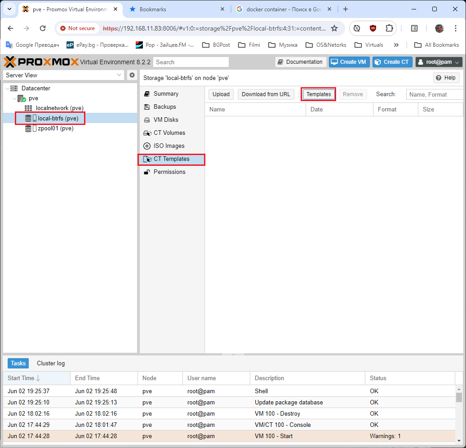Sort by the Name column

[255, 109]
